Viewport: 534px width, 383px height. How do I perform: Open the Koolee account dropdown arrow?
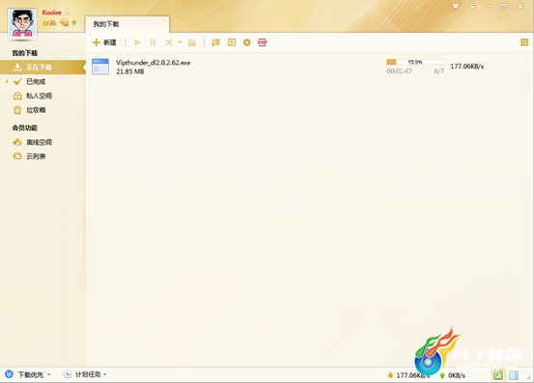67,13
